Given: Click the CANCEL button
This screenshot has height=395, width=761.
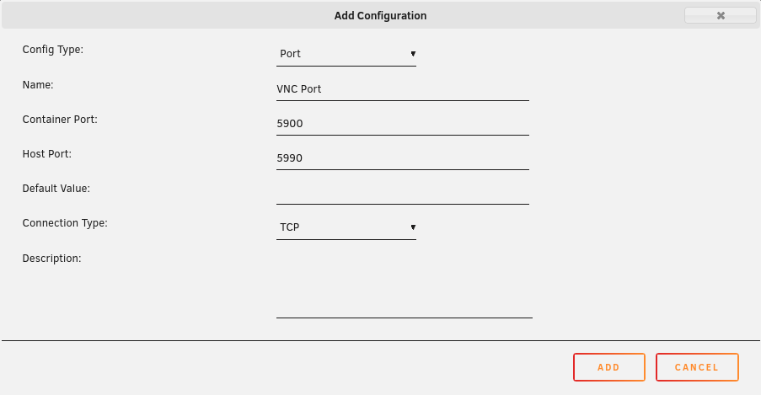Looking at the screenshot, I should 697,367.
